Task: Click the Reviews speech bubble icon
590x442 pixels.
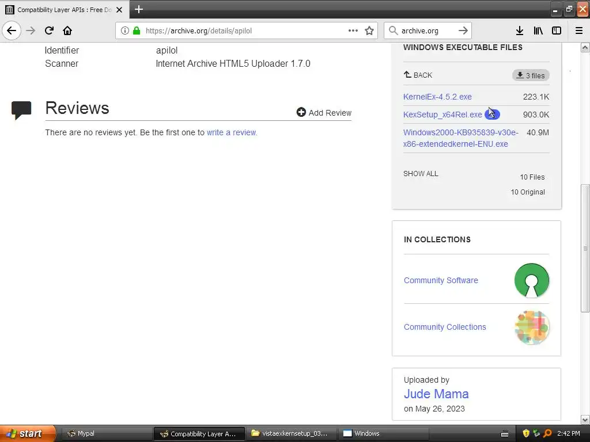Action: pyautogui.click(x=21, y=110)
